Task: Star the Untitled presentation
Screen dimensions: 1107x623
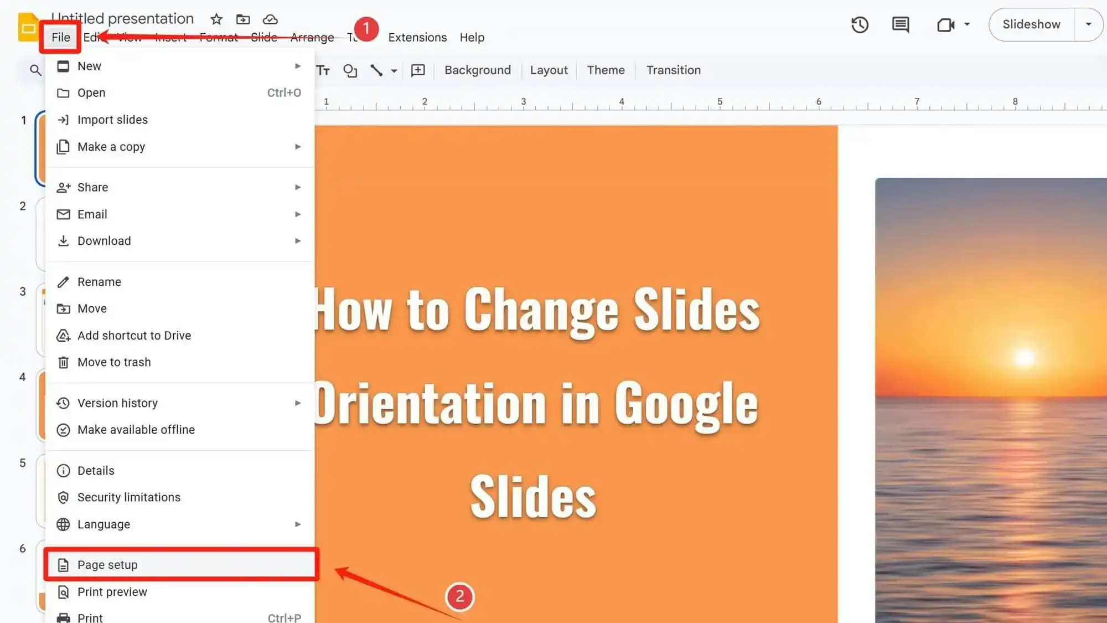Action: 216,19
